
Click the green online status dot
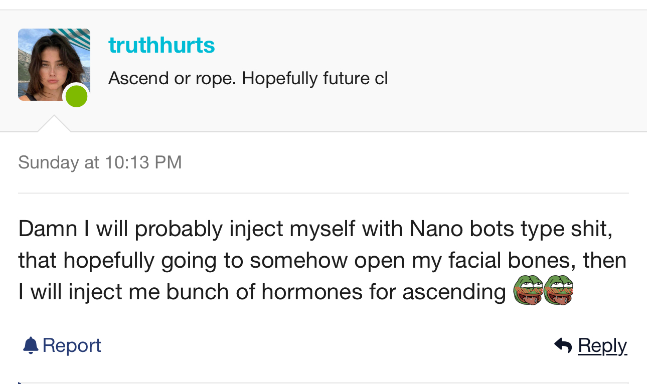tap(77, 96)
